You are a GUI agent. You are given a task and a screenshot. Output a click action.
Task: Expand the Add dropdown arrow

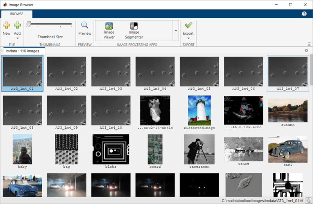(x=17, y=38)
